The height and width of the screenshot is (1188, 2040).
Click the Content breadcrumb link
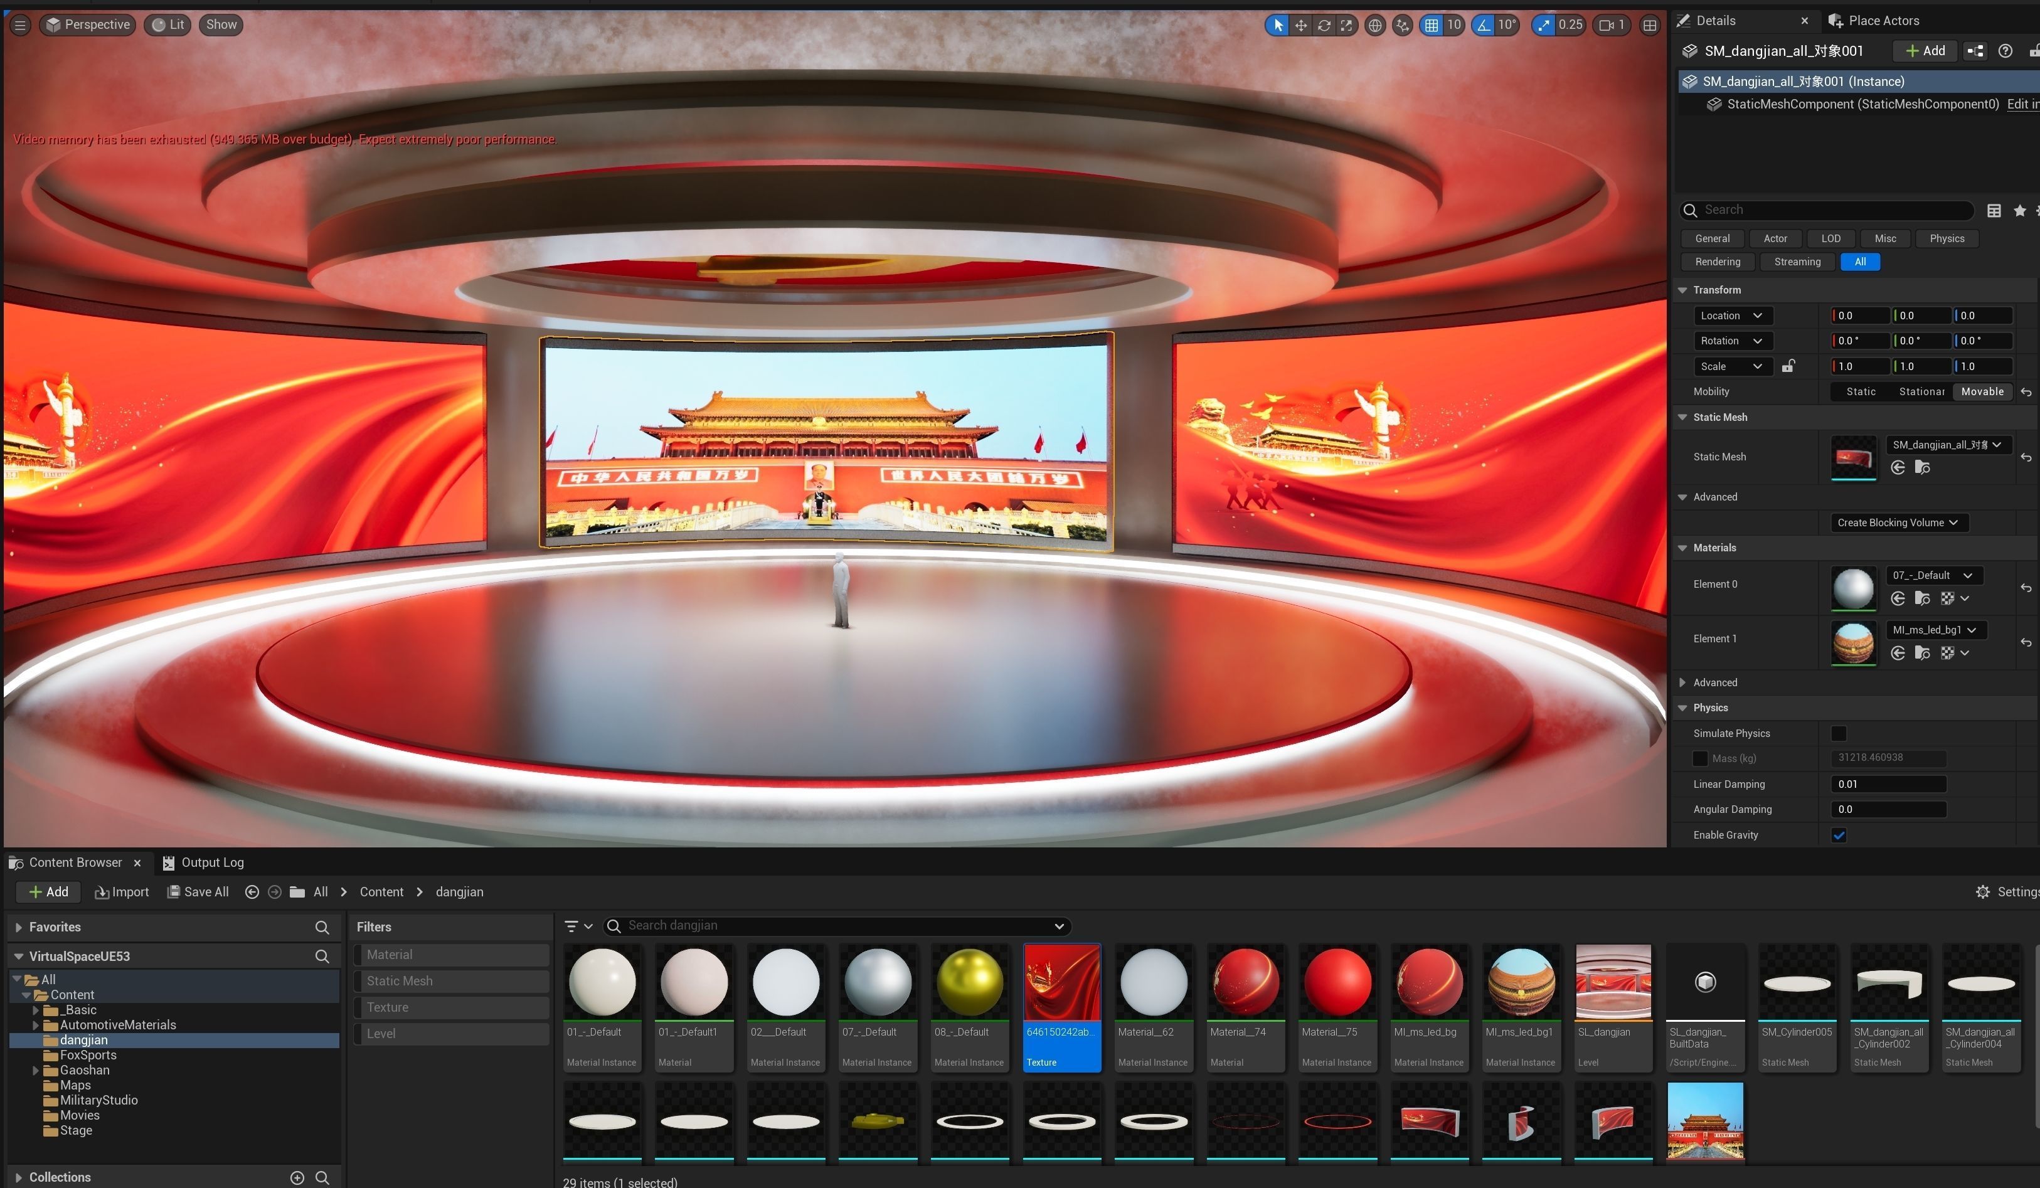click(381, 892)
